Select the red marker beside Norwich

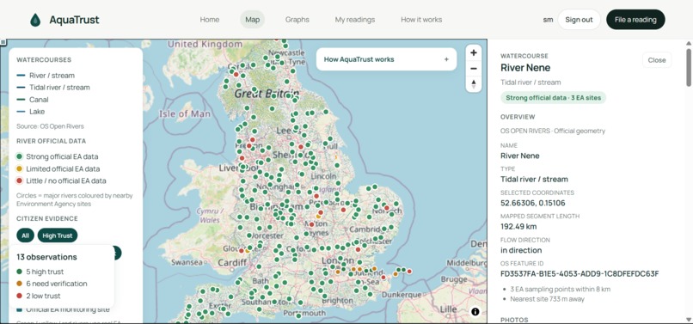(x=387, y=208)
